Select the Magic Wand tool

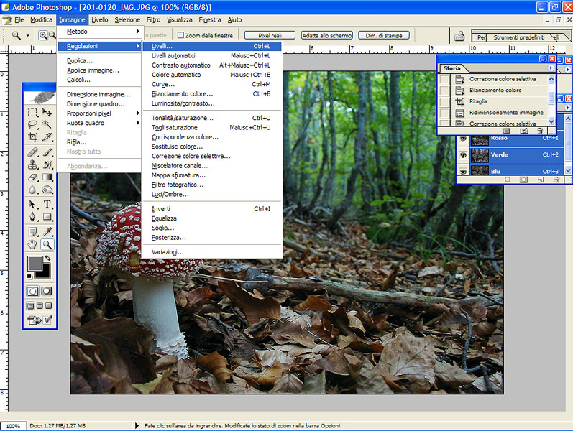pos(47,124)
